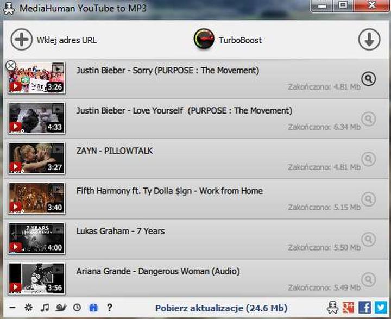391x319 pixels.
Task: Click the plus icon to paste URL
Action: click(x=22, y=40)
